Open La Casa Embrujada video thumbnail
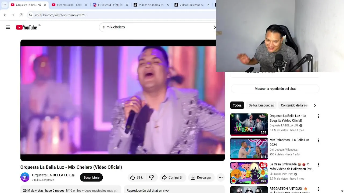This screenshot has width=344, height=193. (249, 173)
